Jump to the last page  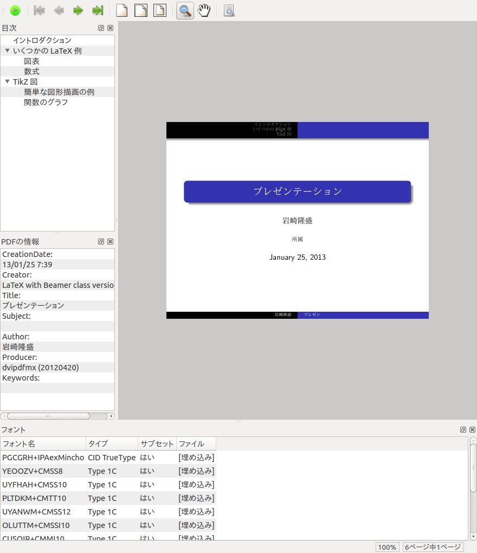(x=98, y=11)
